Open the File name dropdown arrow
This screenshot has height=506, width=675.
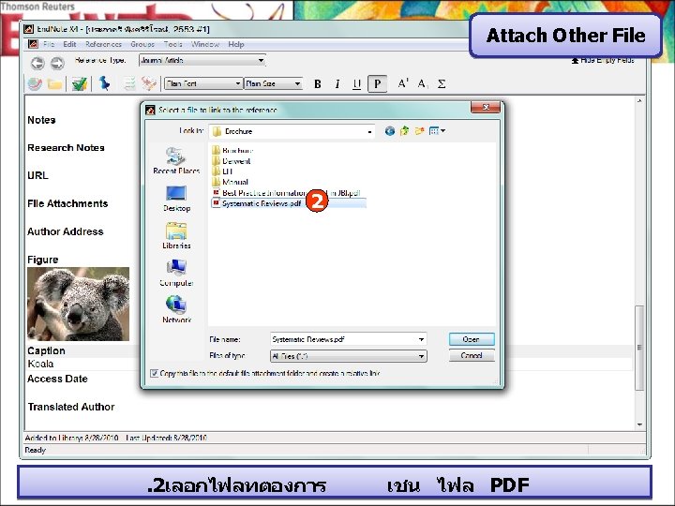421,339
